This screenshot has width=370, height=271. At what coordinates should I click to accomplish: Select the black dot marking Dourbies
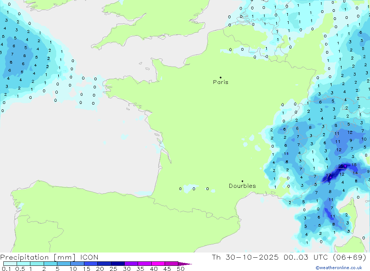click(242, 181)
